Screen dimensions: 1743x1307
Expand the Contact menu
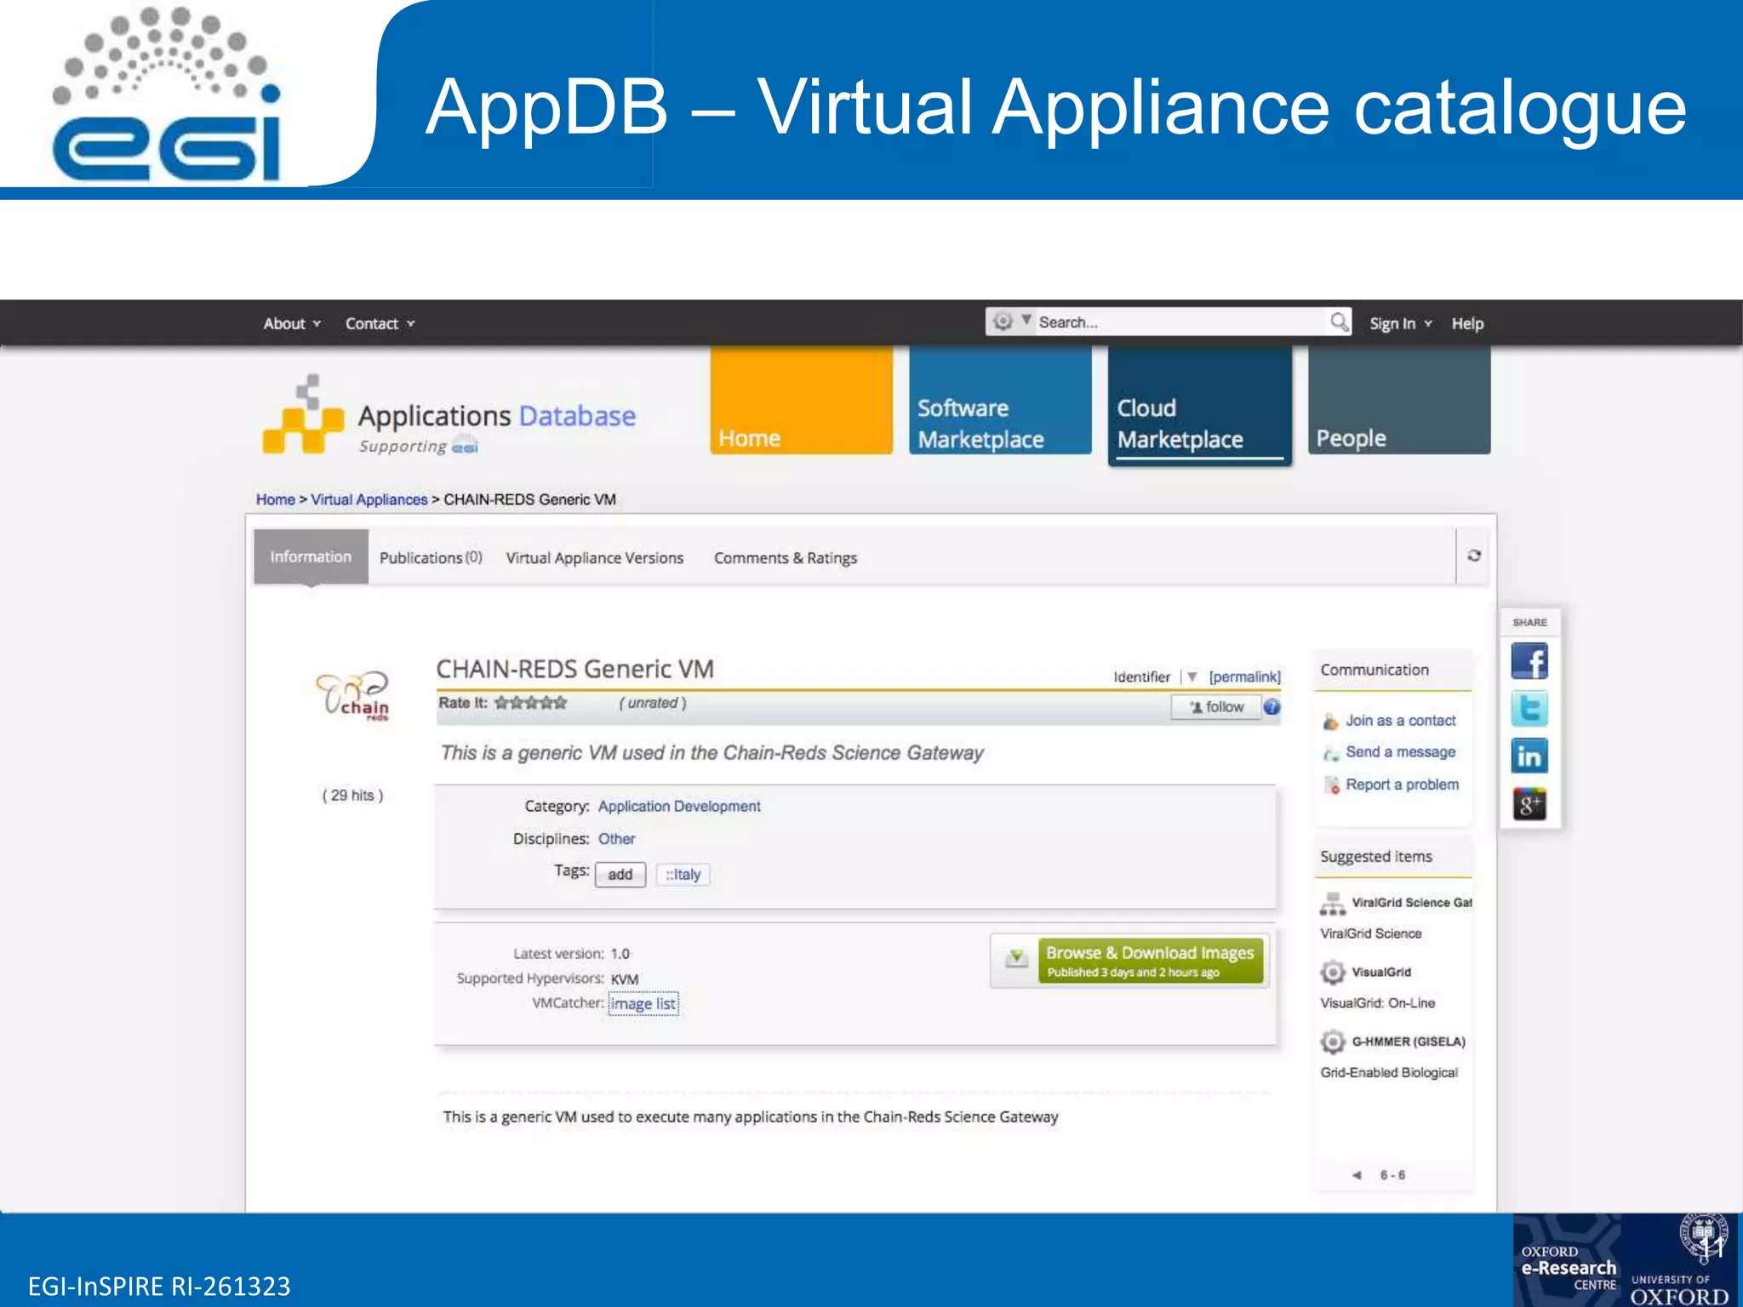[380, 323]
